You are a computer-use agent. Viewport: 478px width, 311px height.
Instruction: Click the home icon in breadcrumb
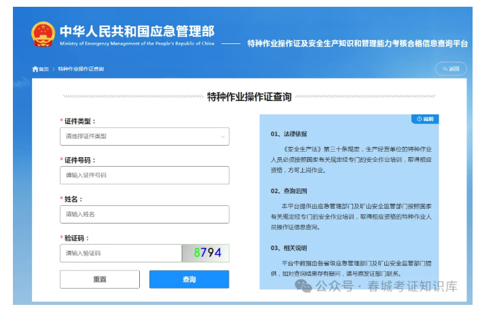(x=35, y=69)
